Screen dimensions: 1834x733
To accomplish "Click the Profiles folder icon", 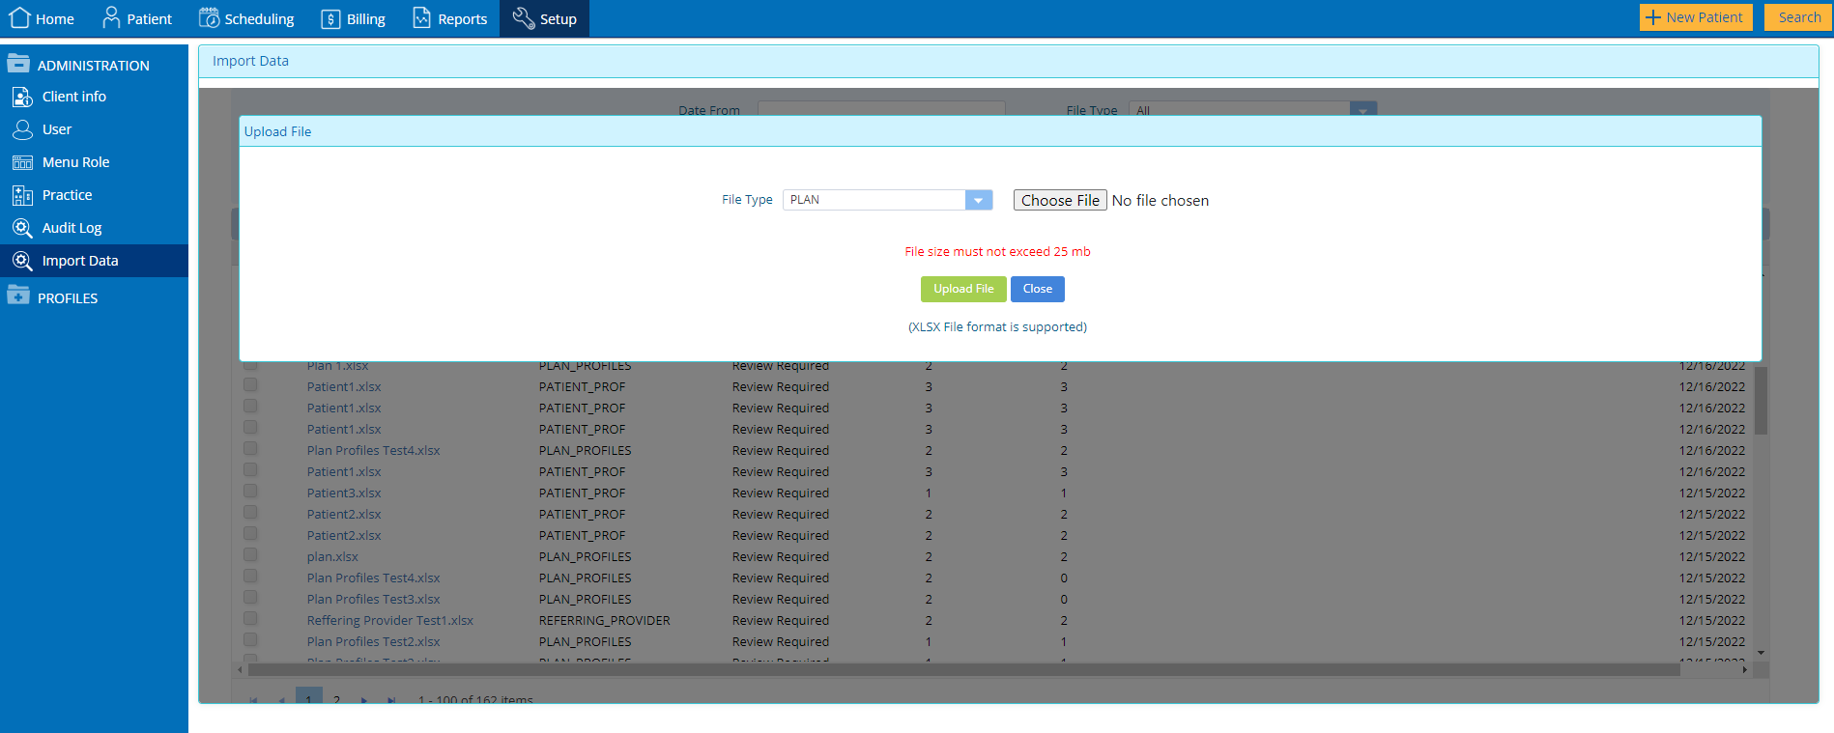I will click(18, 296).
